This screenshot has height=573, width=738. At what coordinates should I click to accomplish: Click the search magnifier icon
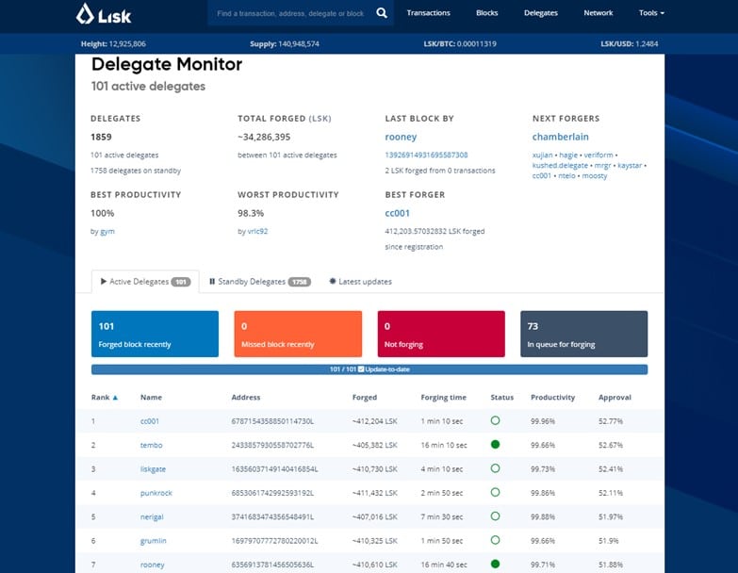[x=382, y=13]
